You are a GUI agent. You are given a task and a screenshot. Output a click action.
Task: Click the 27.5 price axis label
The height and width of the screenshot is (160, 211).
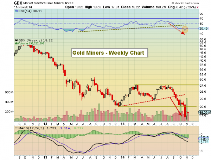coord(203,86)
